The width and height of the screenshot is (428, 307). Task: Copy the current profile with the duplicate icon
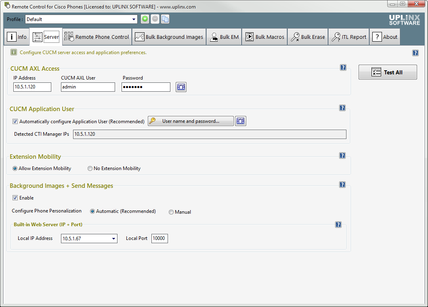(165, 19)
